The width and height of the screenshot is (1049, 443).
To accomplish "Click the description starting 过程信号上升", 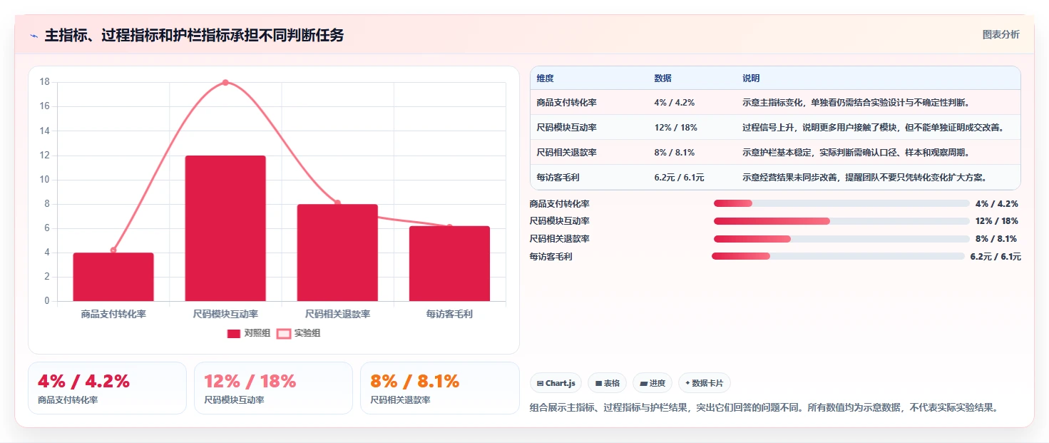I will 873,128.
